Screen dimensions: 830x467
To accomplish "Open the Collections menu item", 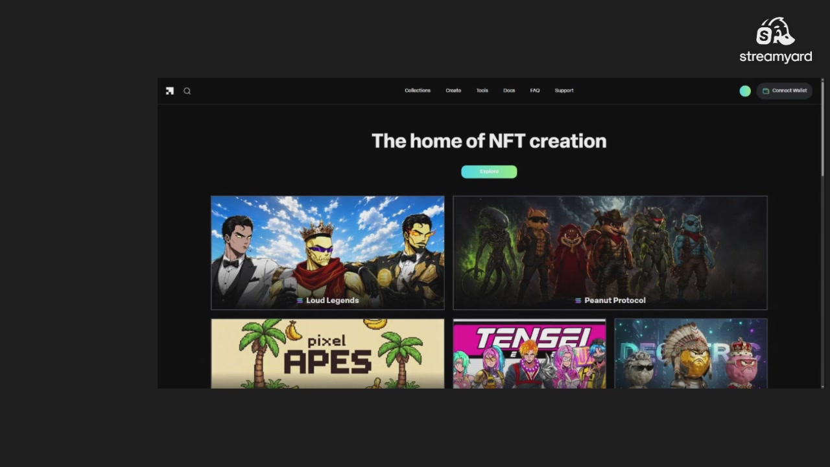I will coord(418,91).
